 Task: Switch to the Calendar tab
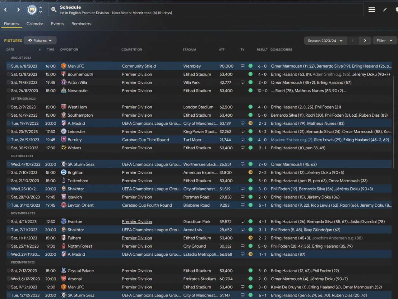pyautogui.click(x=35, y=24)
